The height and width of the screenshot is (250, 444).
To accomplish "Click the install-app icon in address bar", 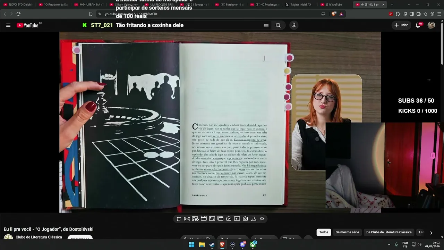I will pos(323,14).
